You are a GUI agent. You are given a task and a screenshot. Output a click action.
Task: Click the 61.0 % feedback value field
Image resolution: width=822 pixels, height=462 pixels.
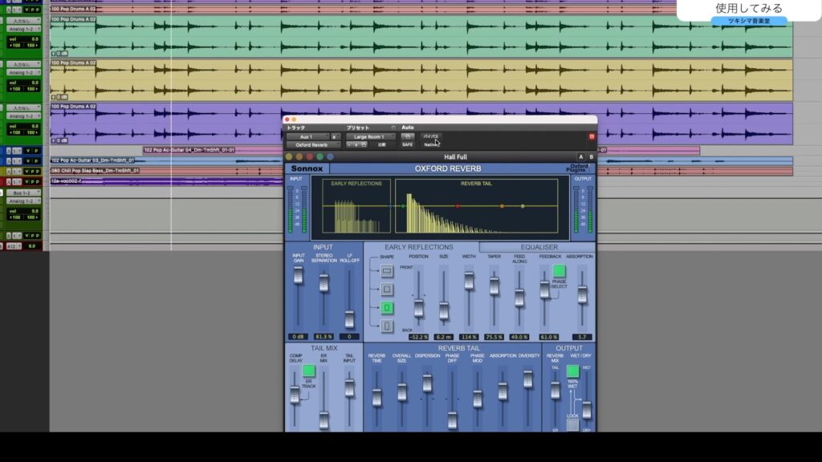coord(548,338)
